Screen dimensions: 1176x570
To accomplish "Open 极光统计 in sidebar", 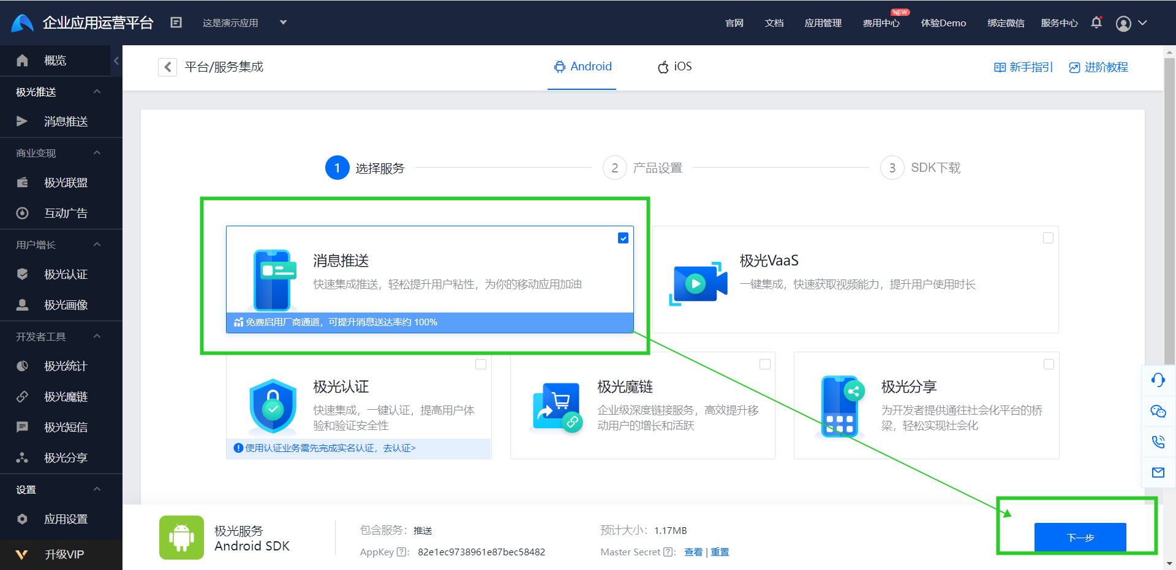I will pos(61,366).
